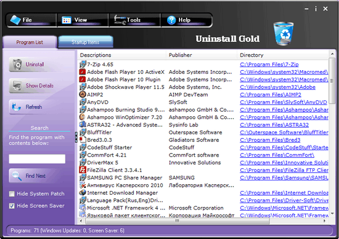The image size is (339, 239).
Task: Enable the Hide System Patch checkbox
Action: [x=12, y=194]
